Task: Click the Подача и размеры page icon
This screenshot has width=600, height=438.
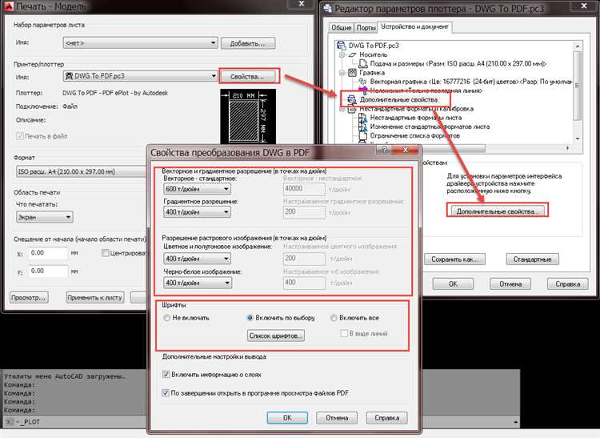Action: tap(363, 63)
